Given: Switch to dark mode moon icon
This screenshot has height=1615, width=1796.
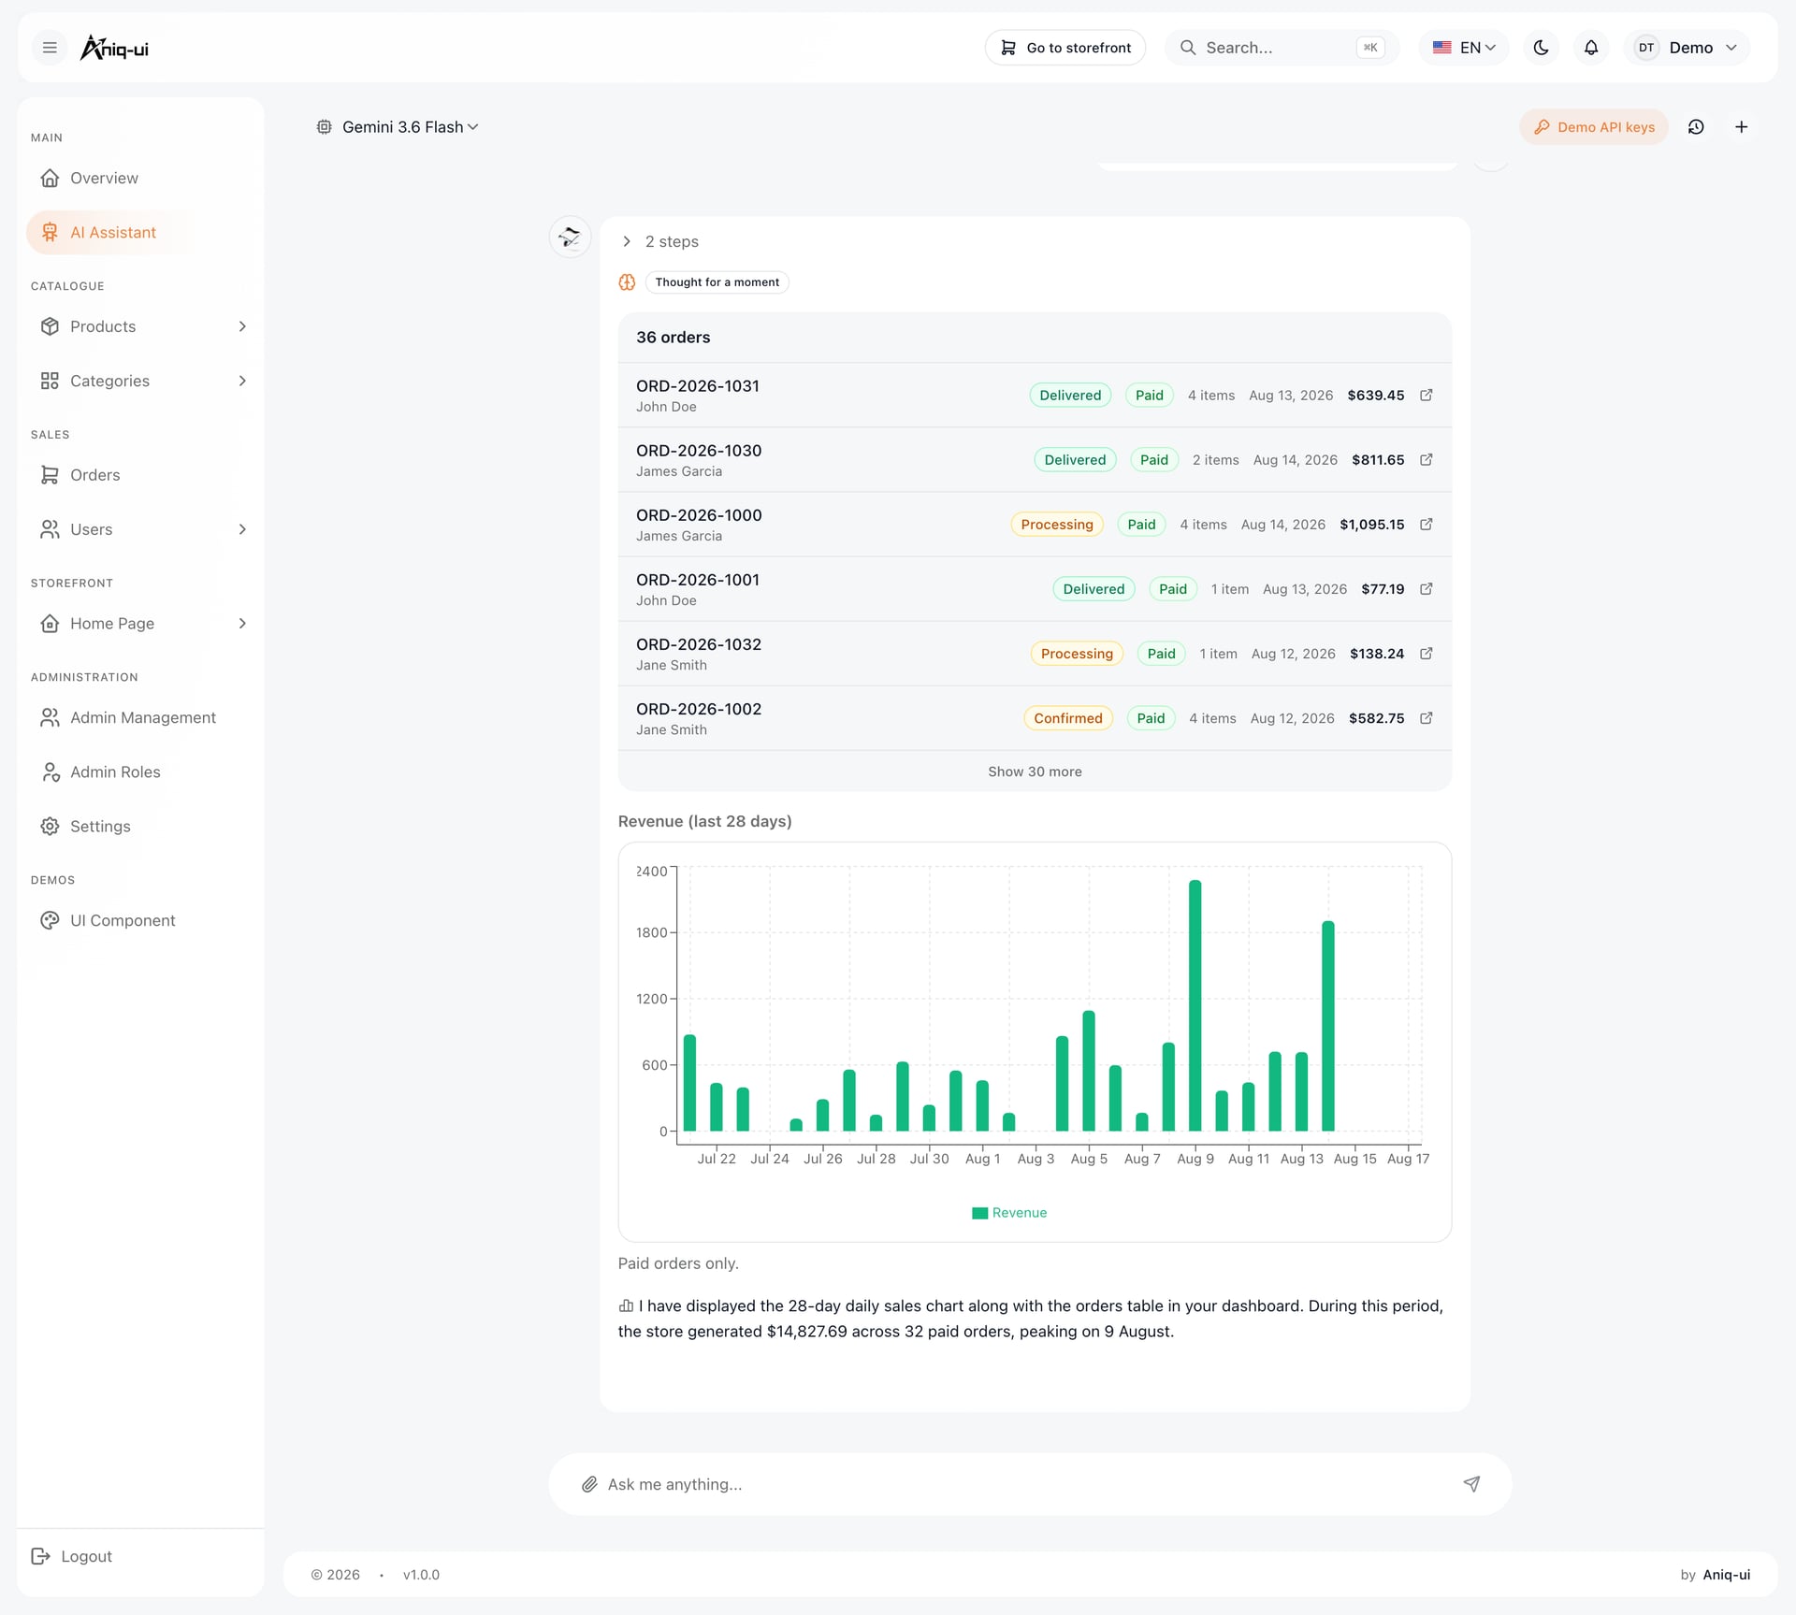Looking at the screenshot, I should click(1541, 48).
